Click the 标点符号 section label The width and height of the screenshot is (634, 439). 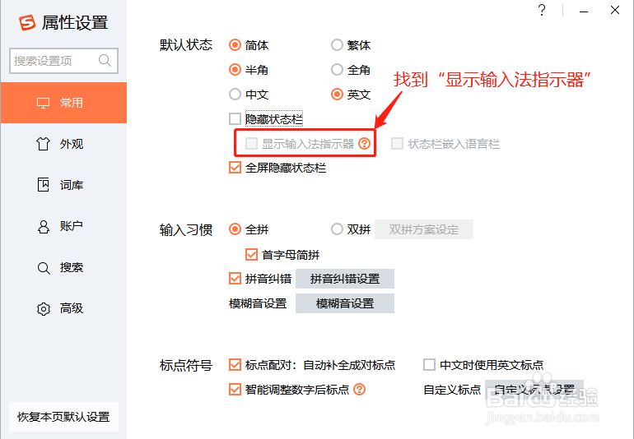186,365
